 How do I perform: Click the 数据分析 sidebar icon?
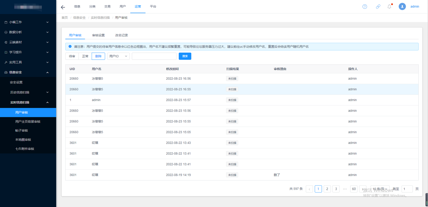pos(6,32)
